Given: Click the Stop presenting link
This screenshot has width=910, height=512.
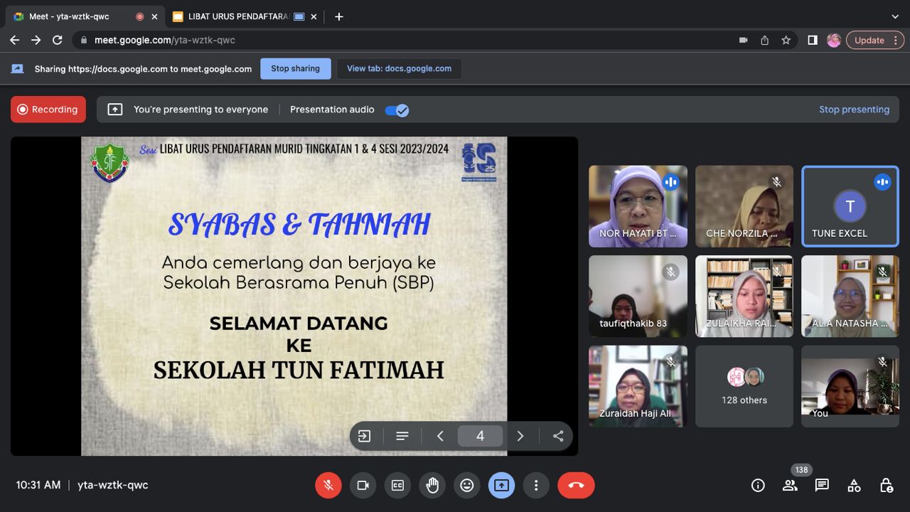Looking at the screenshot, I should point(854,110).
